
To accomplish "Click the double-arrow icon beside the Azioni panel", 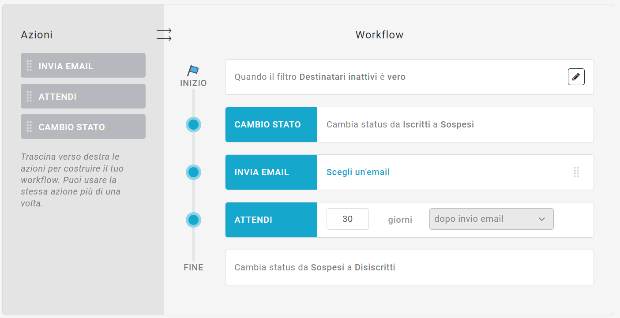I will [164, 34].
